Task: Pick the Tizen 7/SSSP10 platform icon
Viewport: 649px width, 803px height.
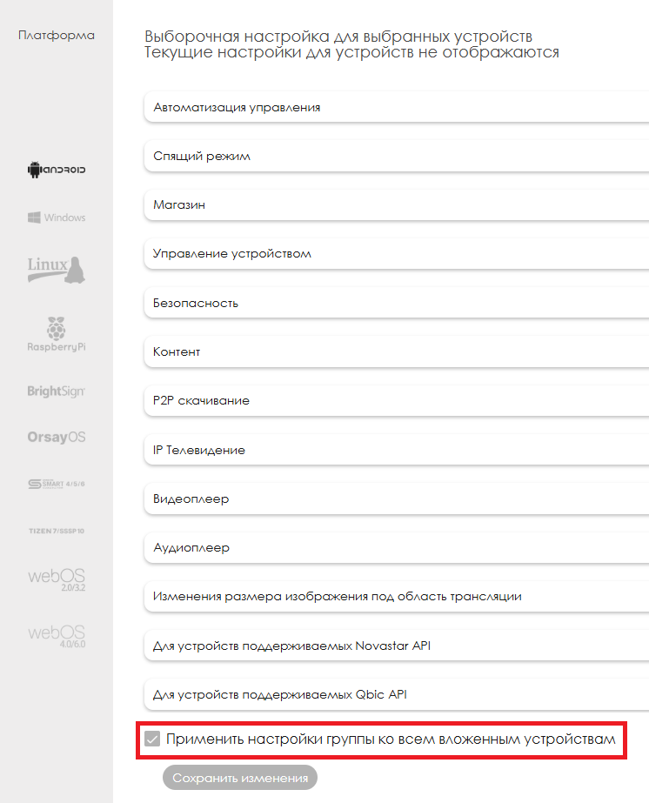Action: (x=57, y=530)
